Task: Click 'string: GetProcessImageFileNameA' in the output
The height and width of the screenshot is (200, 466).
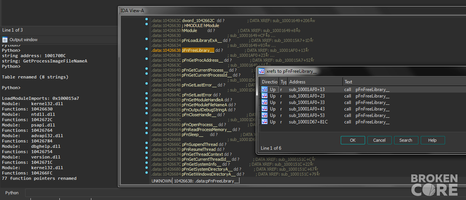Action: pos(45,61)
